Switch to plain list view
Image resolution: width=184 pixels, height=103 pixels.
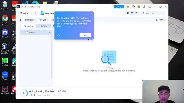point(137,13)
